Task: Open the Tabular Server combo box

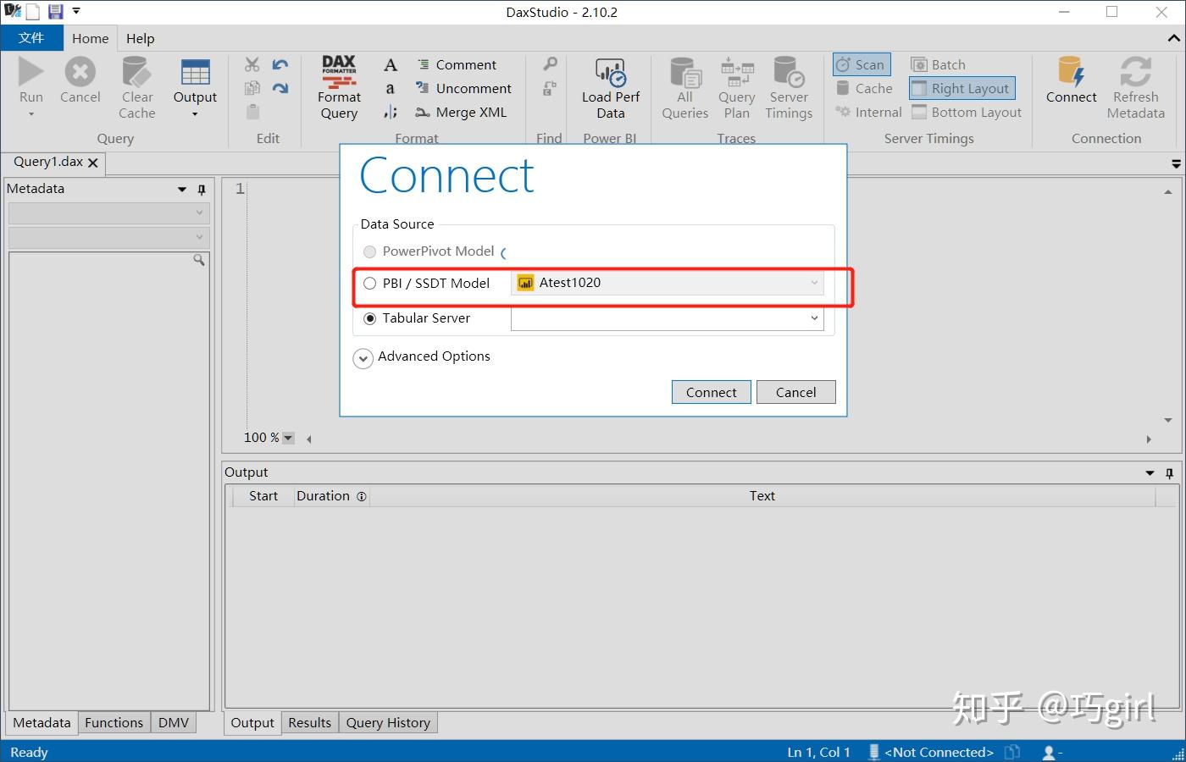Action: tap(813, 318)
